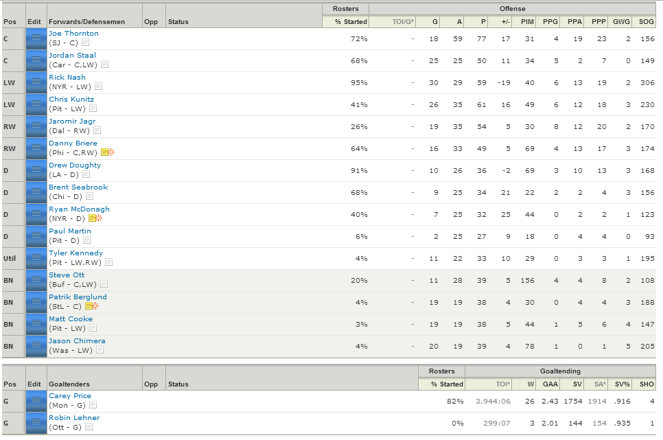Click the edit button for Carey Price
Screen dimensions: 663x440
coord(36,402)
